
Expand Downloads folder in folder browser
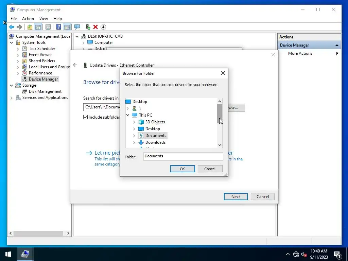click(x=134, y=142)
